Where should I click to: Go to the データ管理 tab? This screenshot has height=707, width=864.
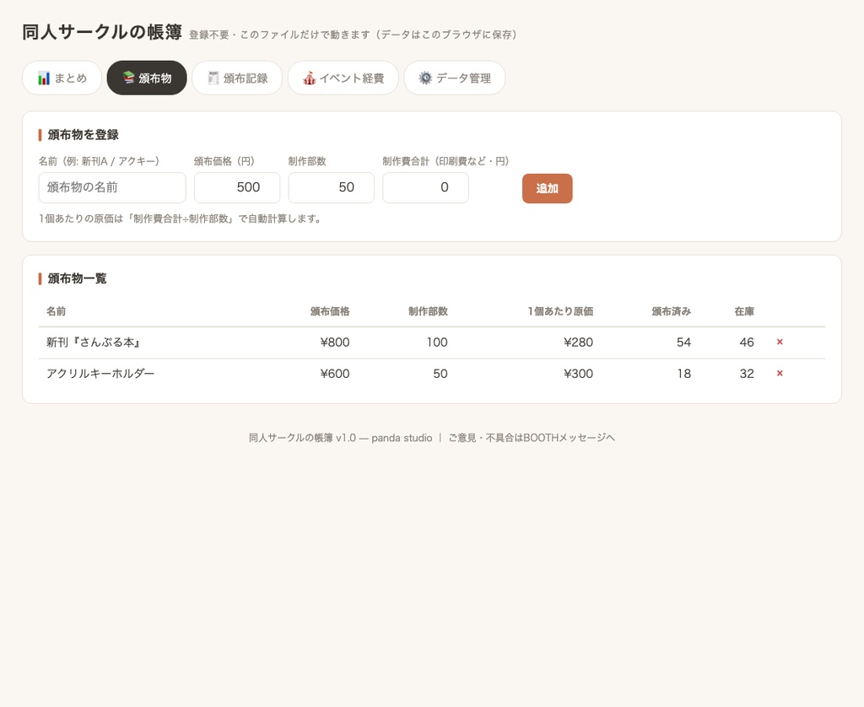[x=455, y=78]
